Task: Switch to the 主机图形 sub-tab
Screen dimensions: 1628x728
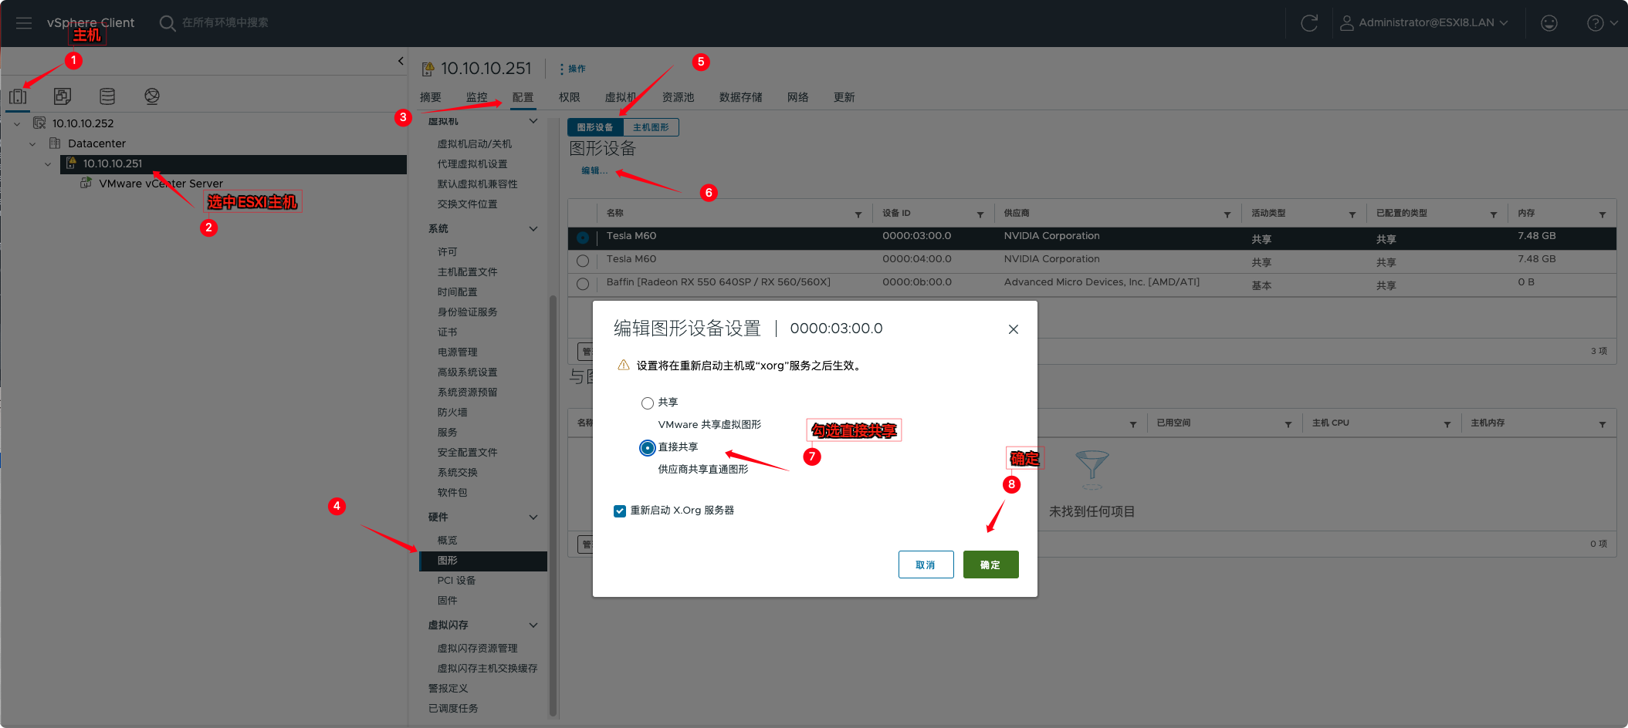Action: click(x=651, y=127)
